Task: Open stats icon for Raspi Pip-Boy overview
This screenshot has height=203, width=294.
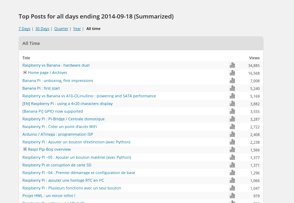Action: click(232, 150)
